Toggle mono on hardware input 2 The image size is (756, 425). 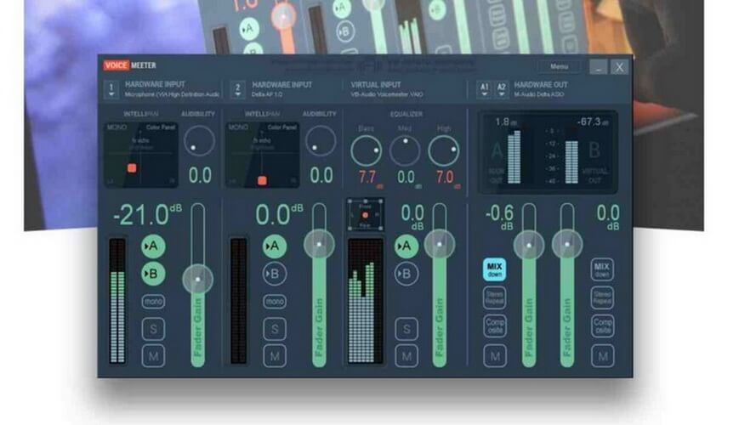[x=275, y=302]
